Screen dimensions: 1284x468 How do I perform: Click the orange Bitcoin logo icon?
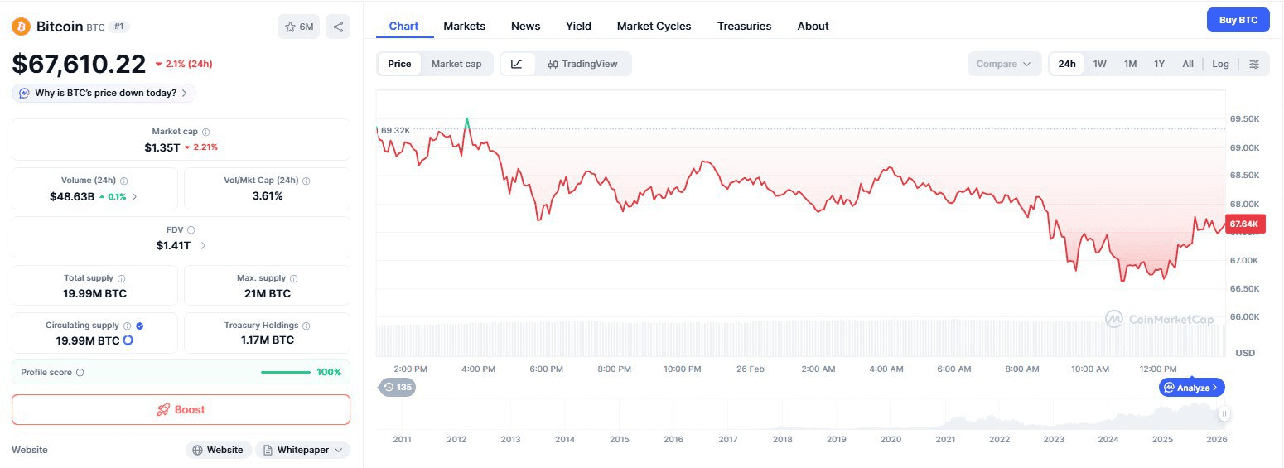pos(21,27)
